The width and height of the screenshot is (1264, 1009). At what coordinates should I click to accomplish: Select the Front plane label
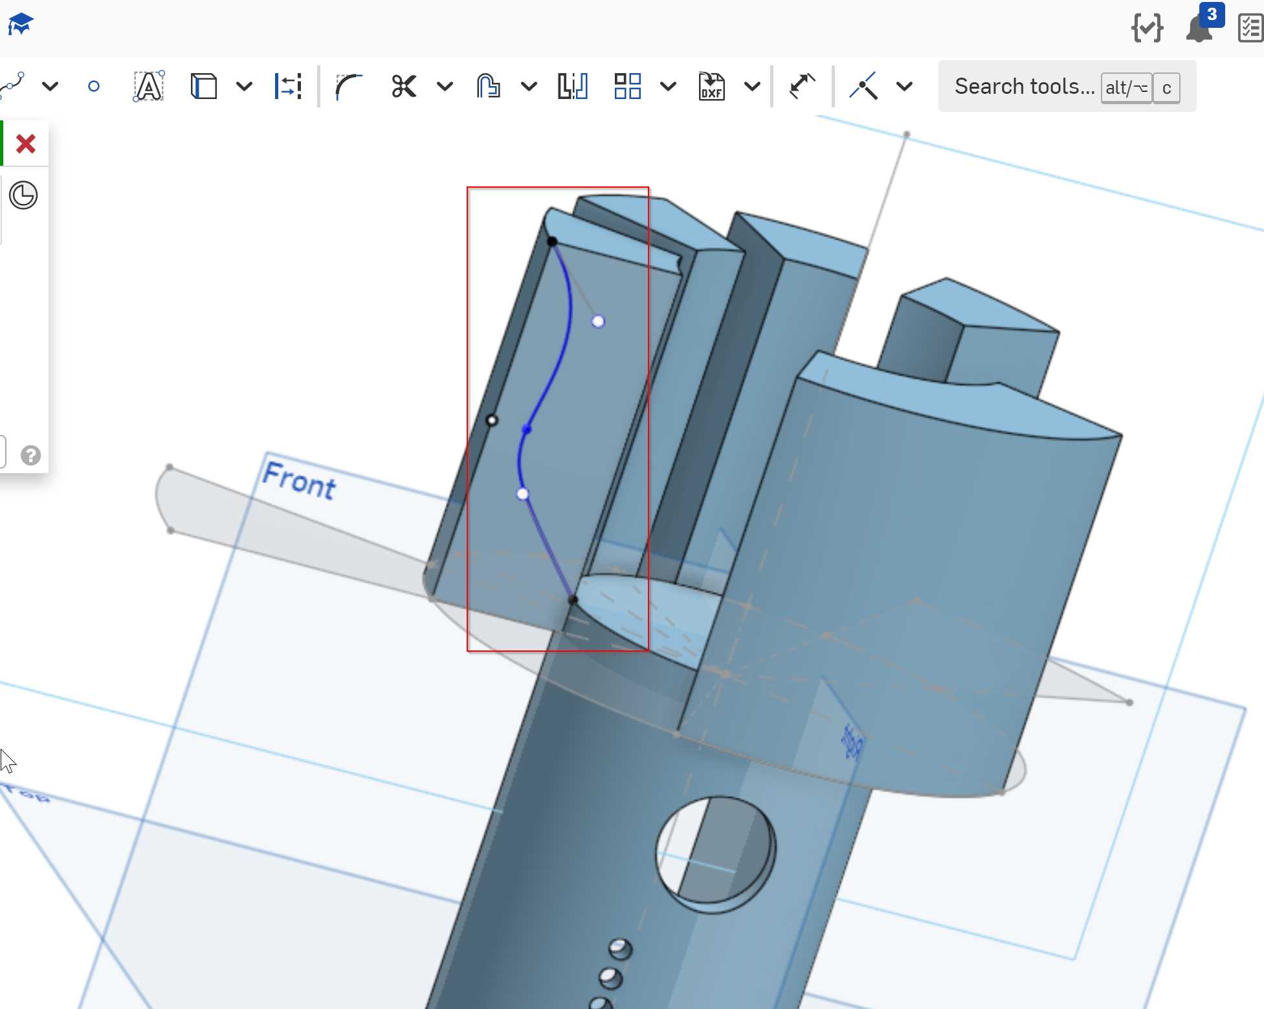299,481
